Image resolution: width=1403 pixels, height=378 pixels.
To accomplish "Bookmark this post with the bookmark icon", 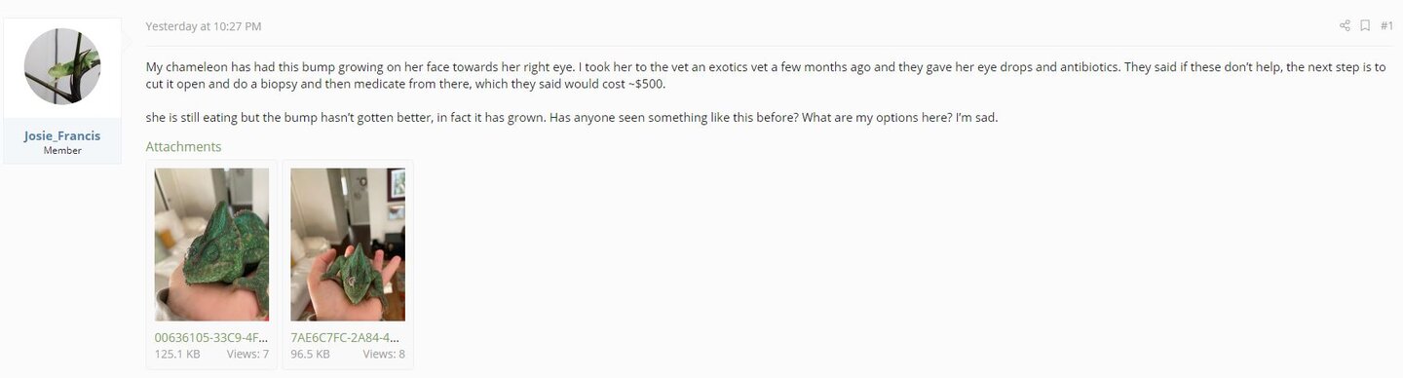I will pos(1366,26).
